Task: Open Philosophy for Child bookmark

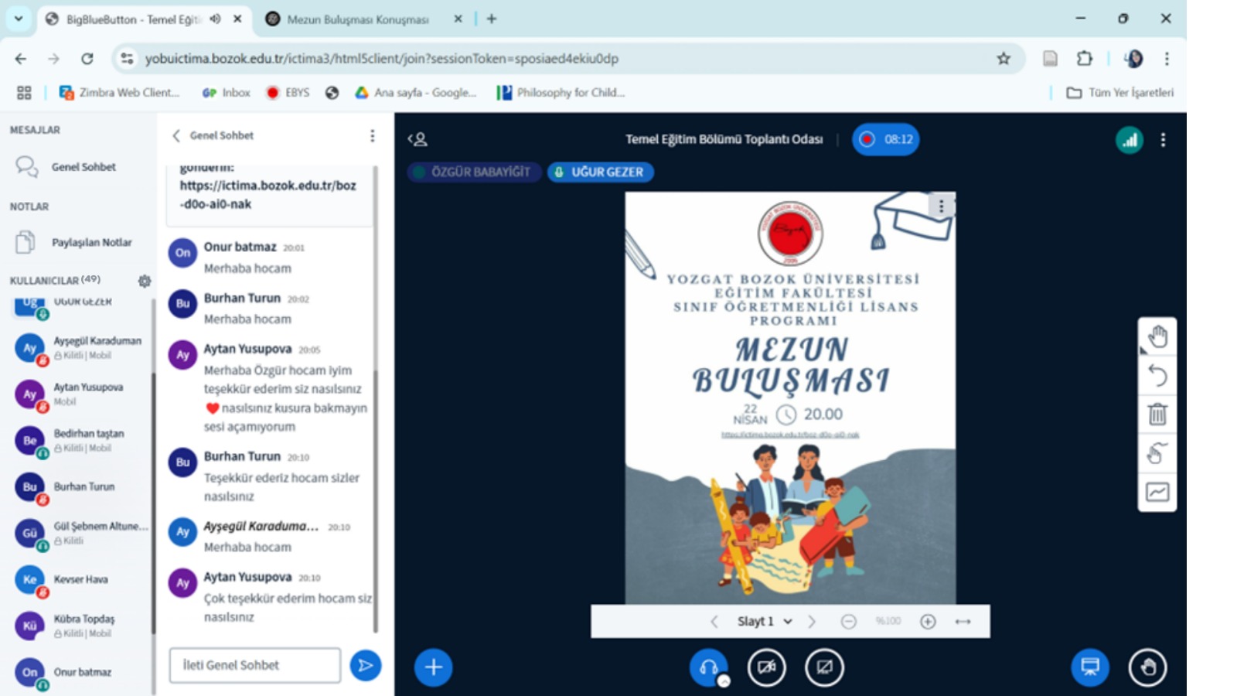Action: click(561, 93)
